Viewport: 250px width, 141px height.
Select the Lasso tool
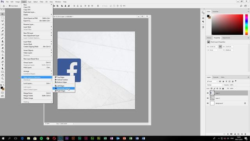pos(3,21)
